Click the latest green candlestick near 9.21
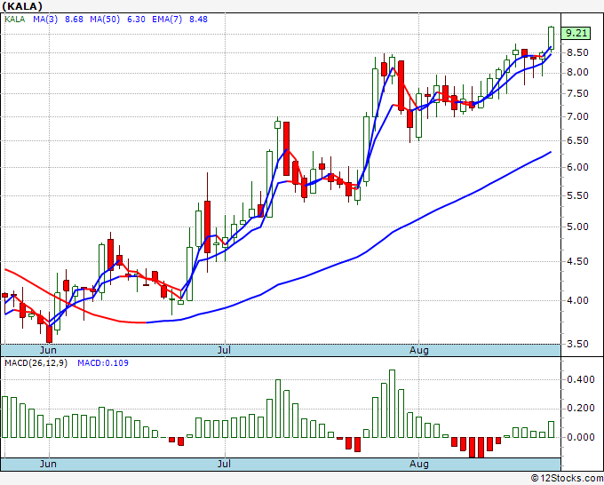 coord(552,37)
